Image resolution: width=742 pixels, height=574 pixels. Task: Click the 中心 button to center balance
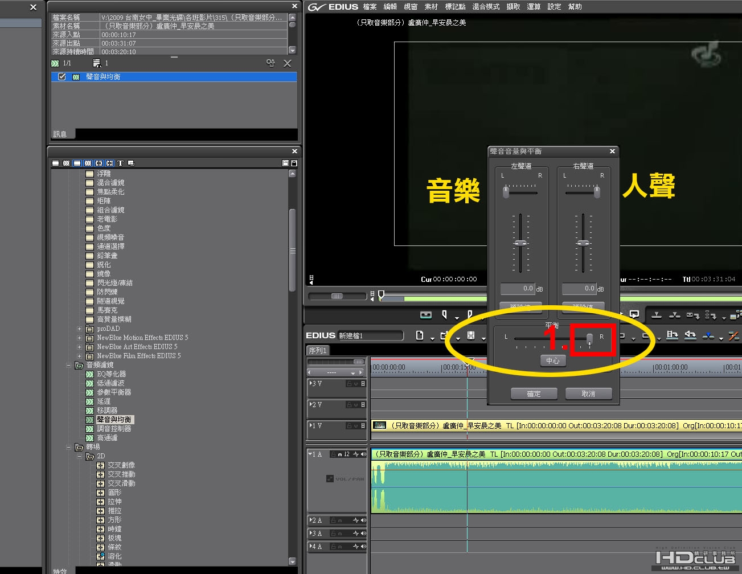pos(553,361)
